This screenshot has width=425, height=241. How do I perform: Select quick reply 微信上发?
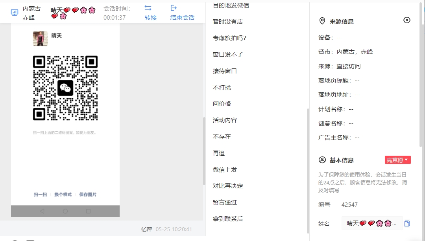(225, 170)
